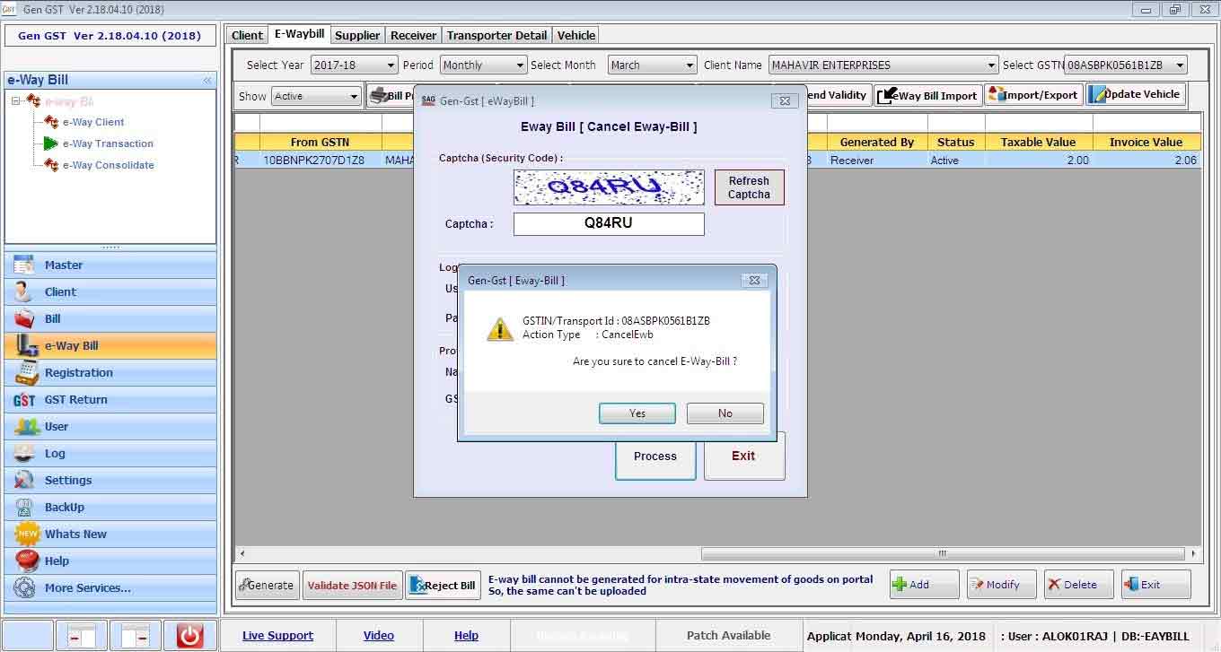Collapse the e-Way Bill panel chevron

pos(207,80)
